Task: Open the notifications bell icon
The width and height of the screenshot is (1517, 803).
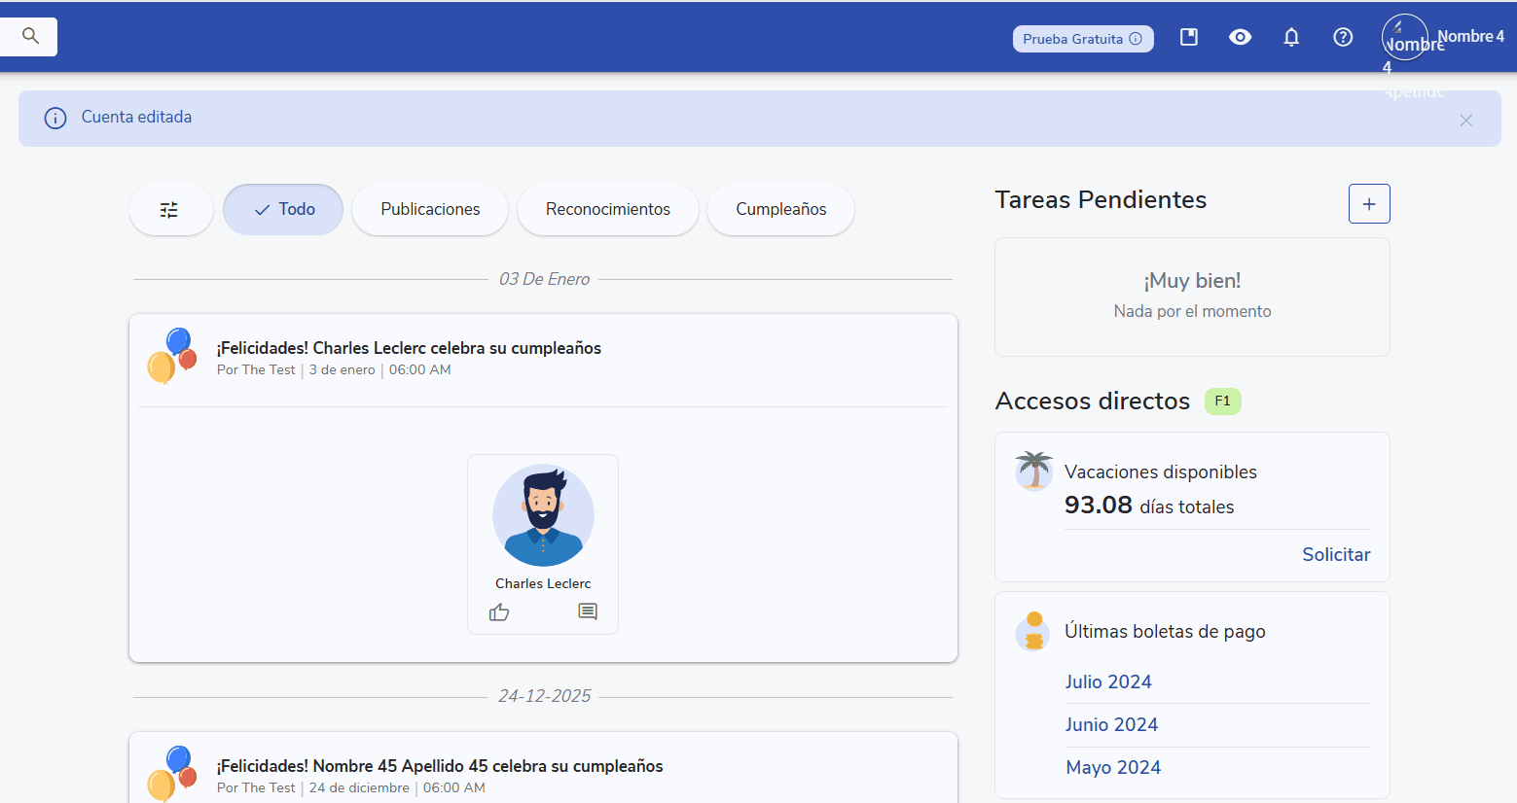Action: (1291, 36)
